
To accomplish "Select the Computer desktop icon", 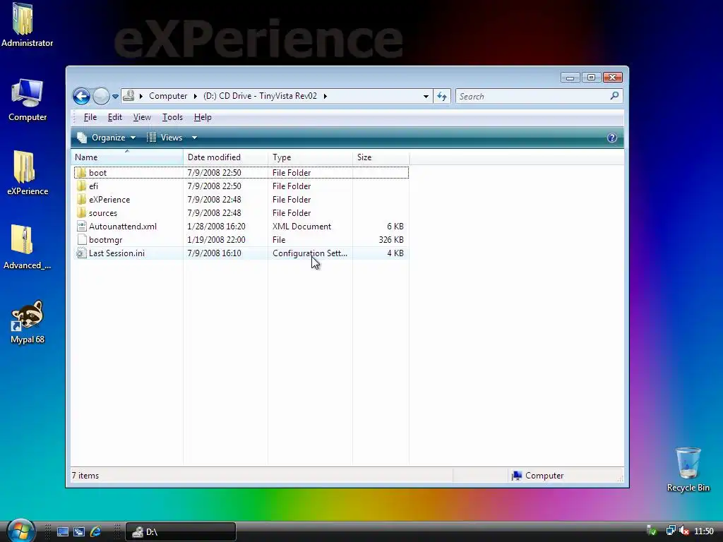I will coord(28,100).
